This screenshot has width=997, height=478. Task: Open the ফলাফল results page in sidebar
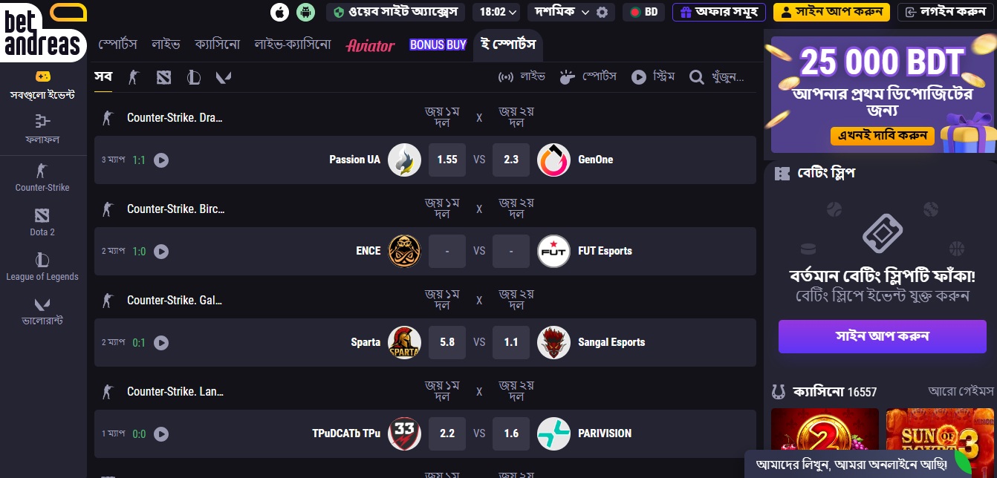(42, 128)
